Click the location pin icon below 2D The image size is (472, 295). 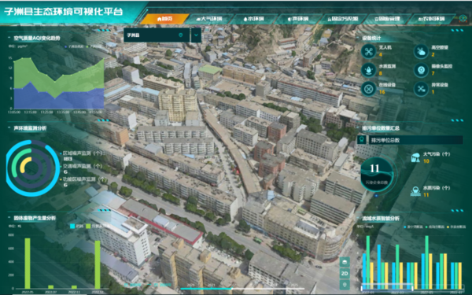pos(345,285)
